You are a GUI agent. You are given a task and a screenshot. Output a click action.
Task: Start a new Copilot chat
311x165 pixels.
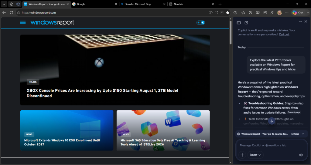(x=246, y=23)
